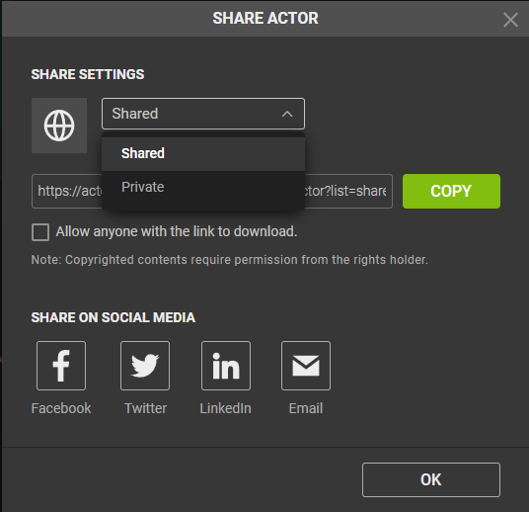Confirm with the OK button
The height and width of the screenshot is (512, 529).
[431, 480]
